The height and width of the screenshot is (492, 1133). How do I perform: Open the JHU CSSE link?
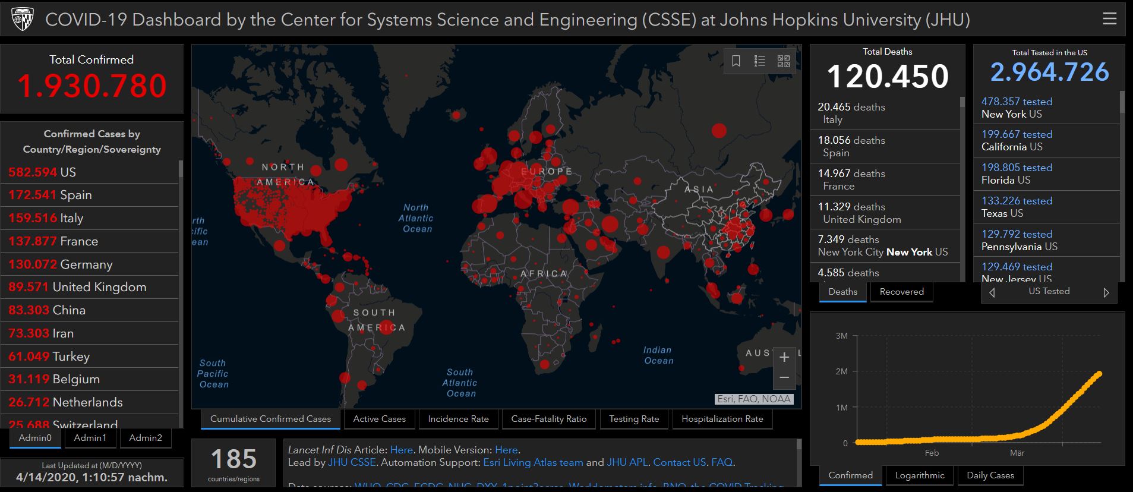[352, 462]
